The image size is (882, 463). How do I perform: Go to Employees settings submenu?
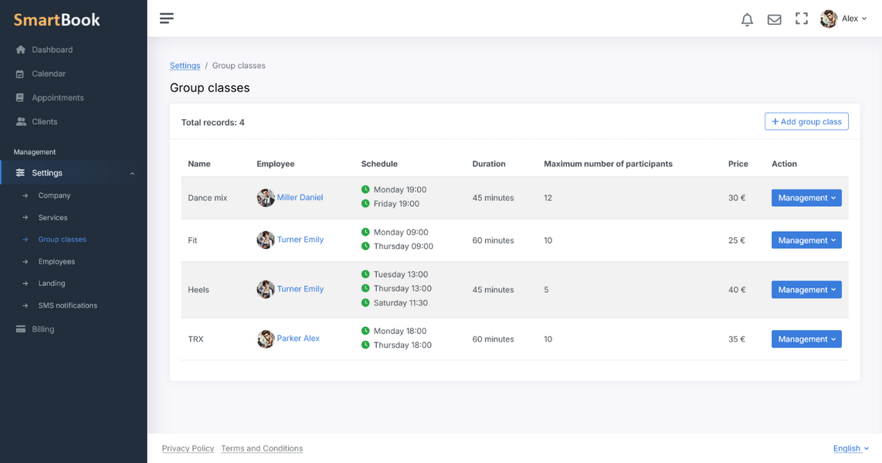56,261
